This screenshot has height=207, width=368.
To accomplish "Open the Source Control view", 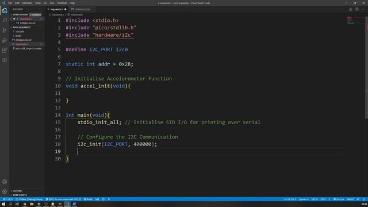I will (5, 30).
